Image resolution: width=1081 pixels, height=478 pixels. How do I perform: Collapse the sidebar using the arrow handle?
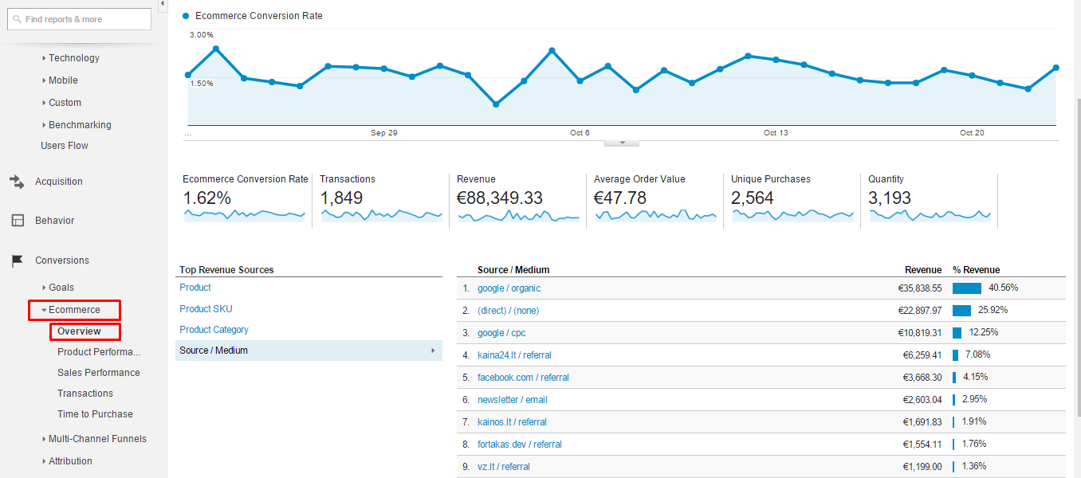click(x=163, y=4)
